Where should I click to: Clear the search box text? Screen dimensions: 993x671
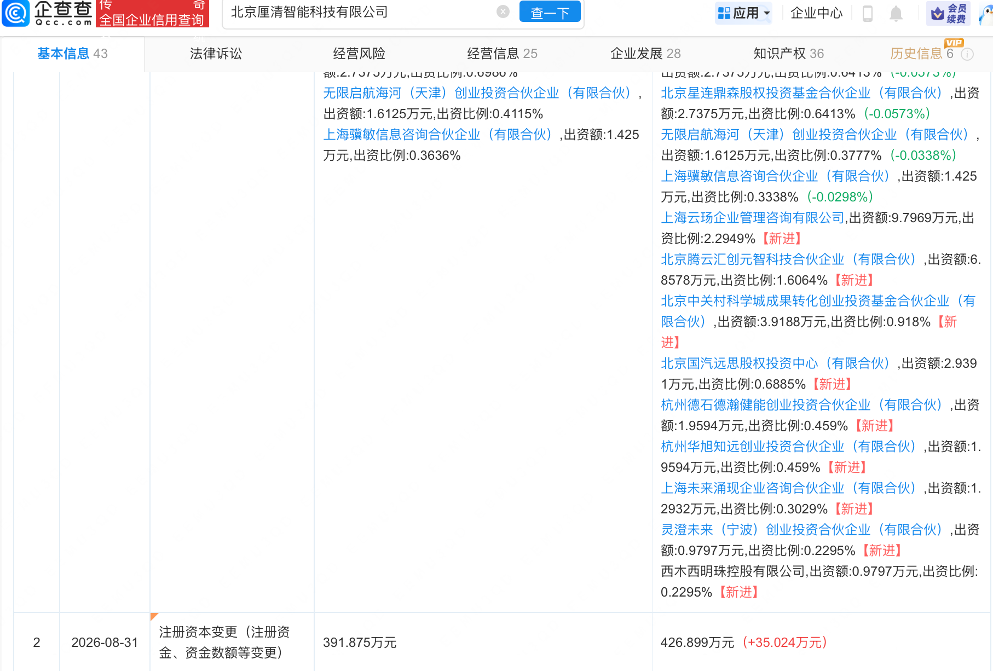[503, 11]
